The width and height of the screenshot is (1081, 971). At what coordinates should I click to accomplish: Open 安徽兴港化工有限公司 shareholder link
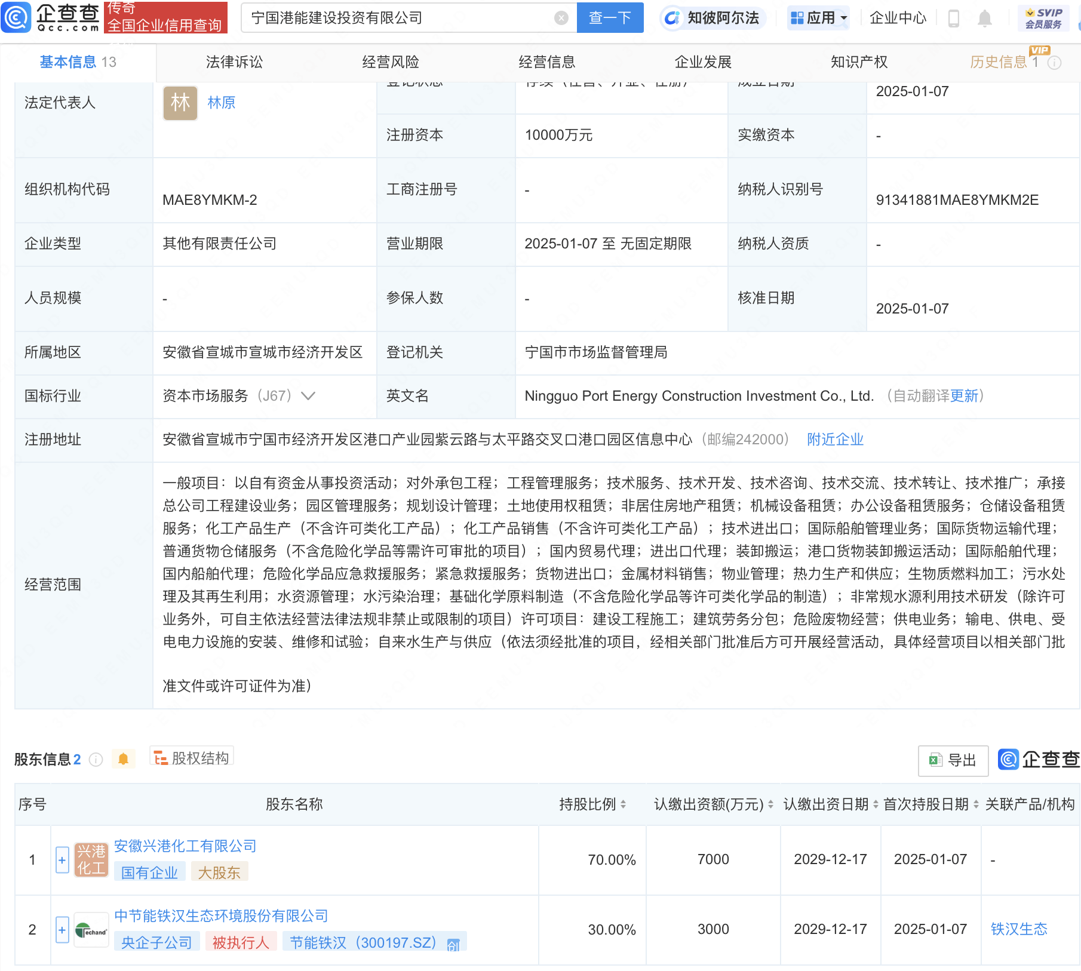coord(185,846)
